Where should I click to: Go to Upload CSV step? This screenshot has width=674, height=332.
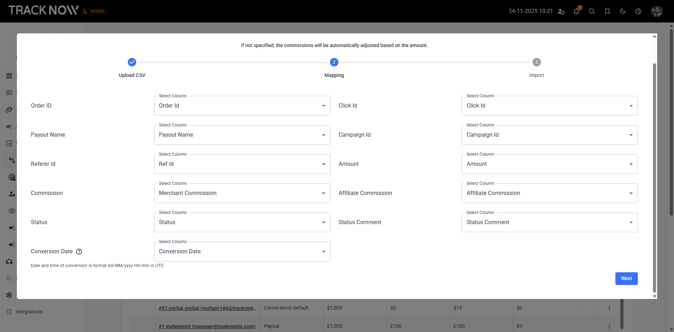(x=132, y=63)
